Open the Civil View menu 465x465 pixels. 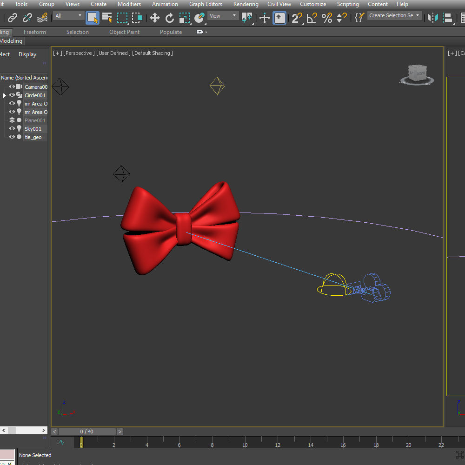279,4
